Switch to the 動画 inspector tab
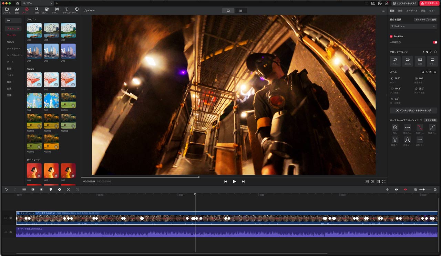 [x=392, y=11]
